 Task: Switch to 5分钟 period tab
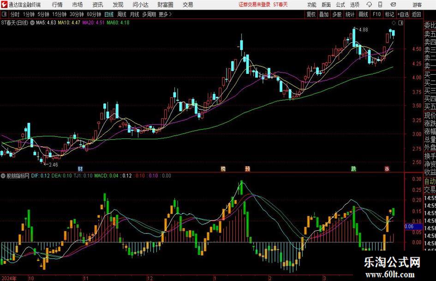43,14
